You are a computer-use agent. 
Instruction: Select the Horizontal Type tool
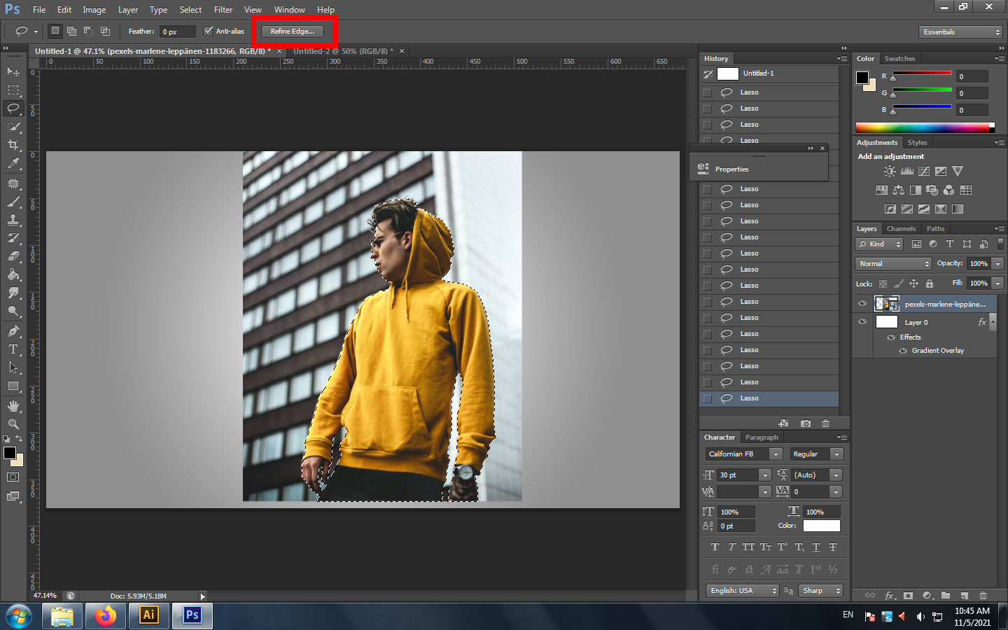(x=13, y=349)
